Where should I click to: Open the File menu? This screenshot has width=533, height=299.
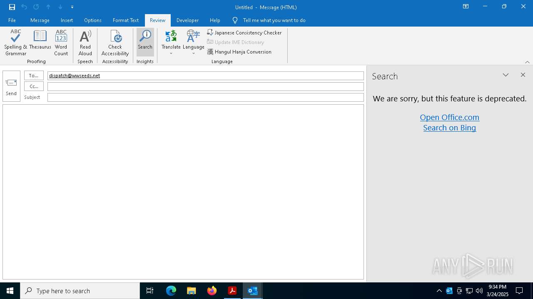[x=12, y=20]
